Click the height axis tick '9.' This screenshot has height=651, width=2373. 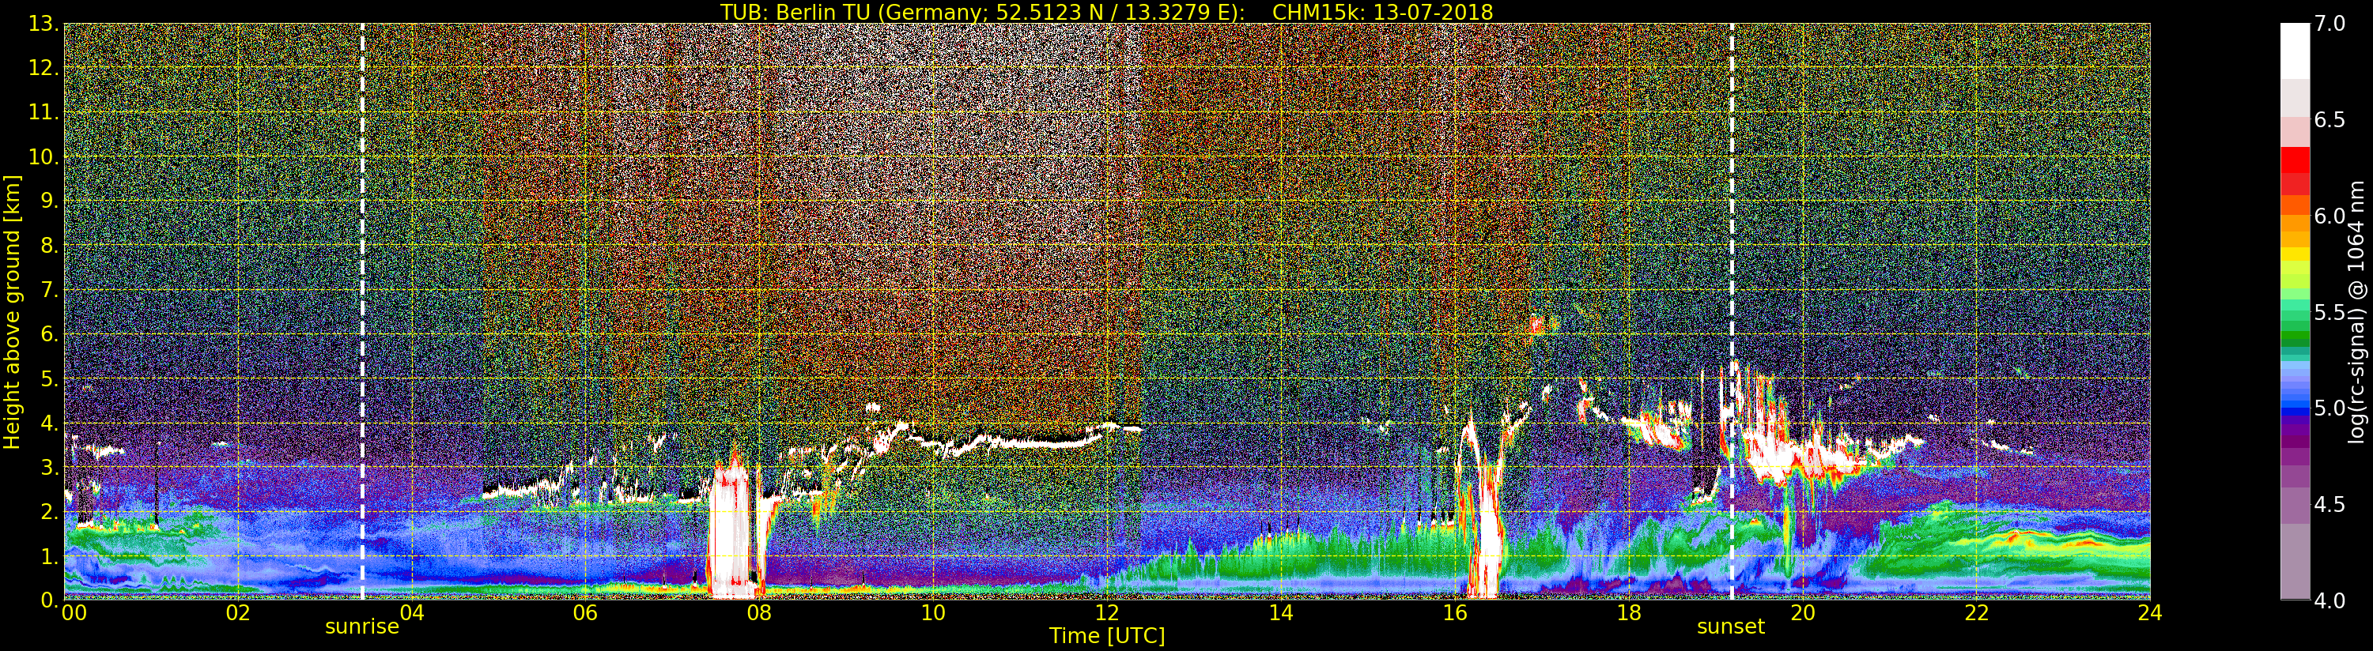point(49,201)
